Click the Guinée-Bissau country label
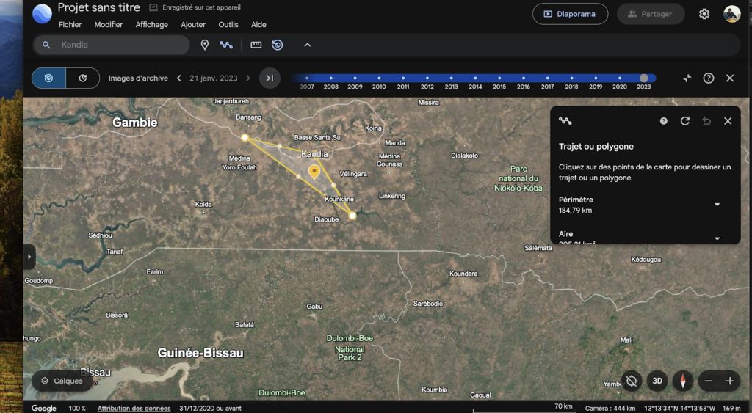 [200, 353]
